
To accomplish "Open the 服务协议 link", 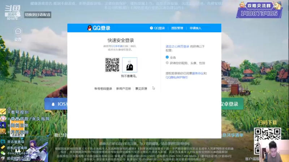I will tap(198, 73).
